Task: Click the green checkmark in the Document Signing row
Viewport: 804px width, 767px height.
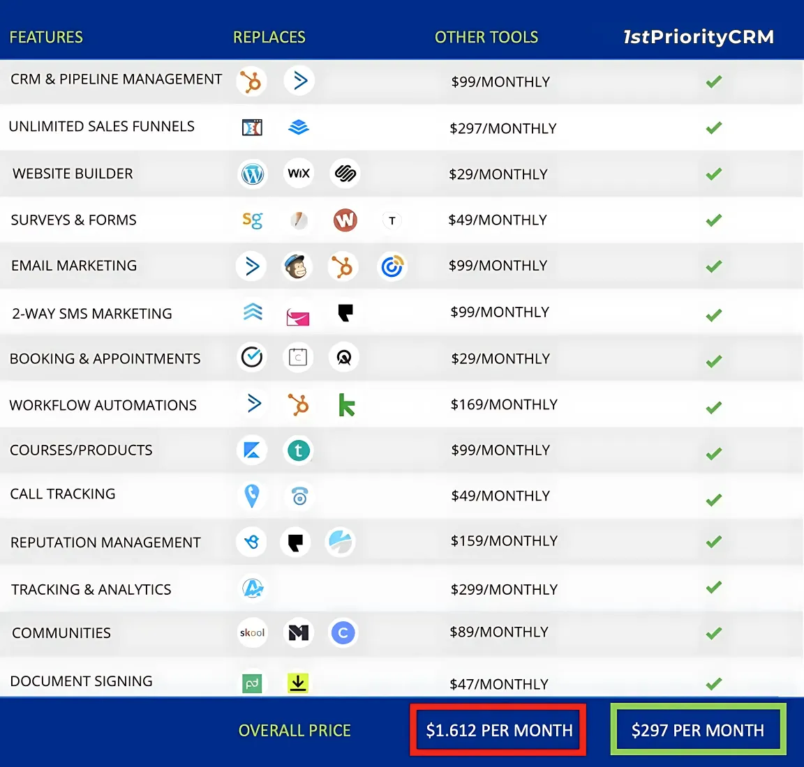Action: click(714, 683)
